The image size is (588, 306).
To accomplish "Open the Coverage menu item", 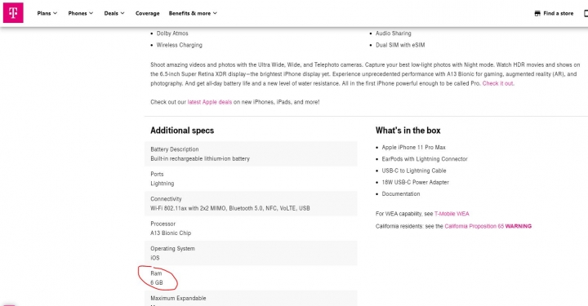I will click(147, 13).
